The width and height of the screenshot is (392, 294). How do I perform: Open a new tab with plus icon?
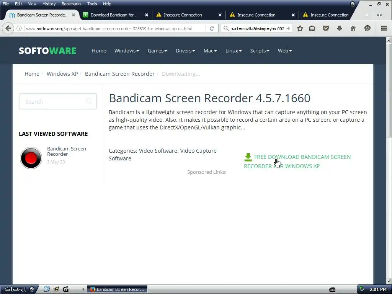pos(379,15)
